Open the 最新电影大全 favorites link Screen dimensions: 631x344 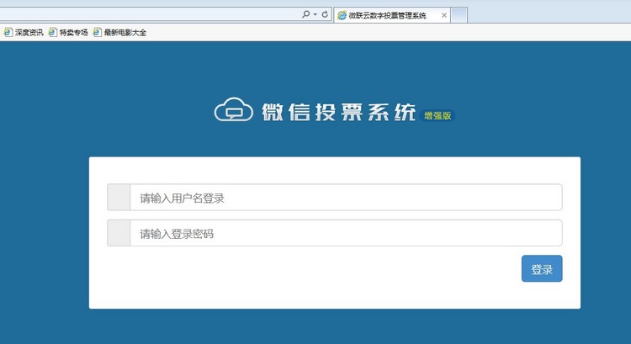119,33
